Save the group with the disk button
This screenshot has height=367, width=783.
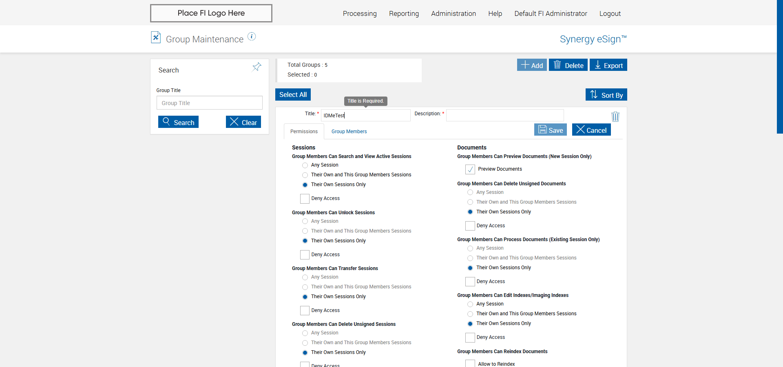coord(550,130)
